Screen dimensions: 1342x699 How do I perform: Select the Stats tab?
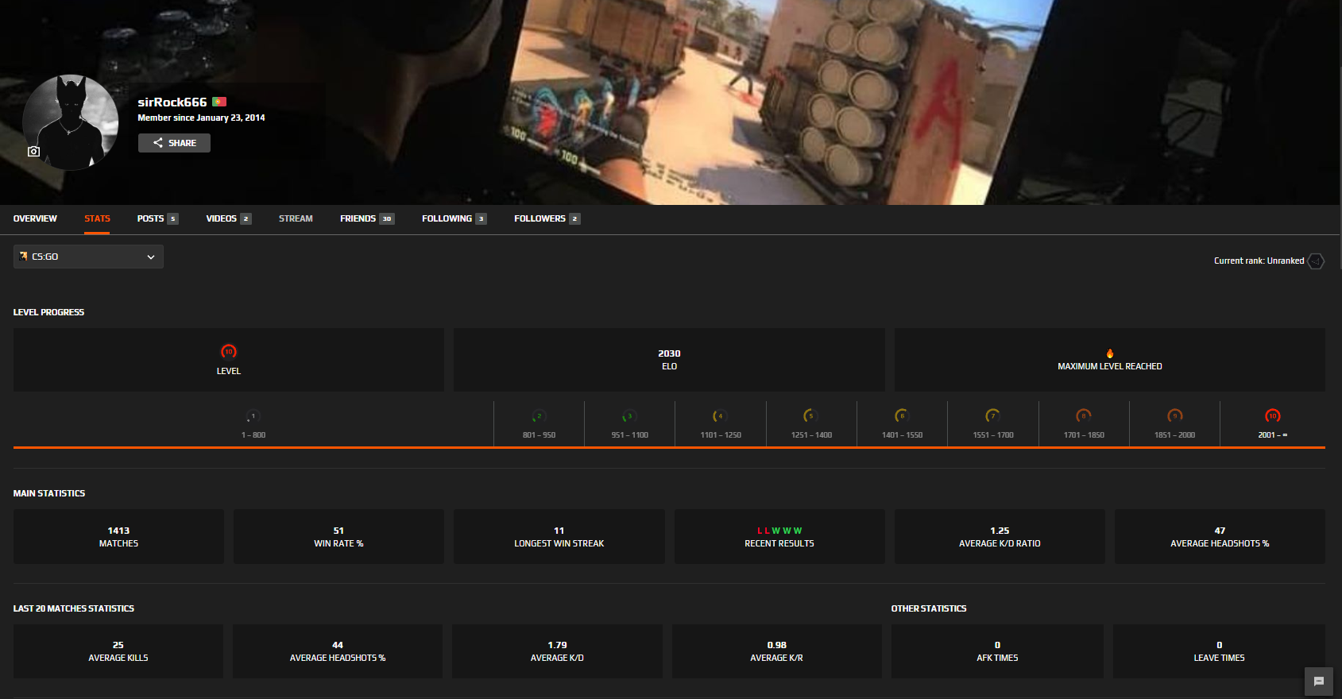(97, 218)
